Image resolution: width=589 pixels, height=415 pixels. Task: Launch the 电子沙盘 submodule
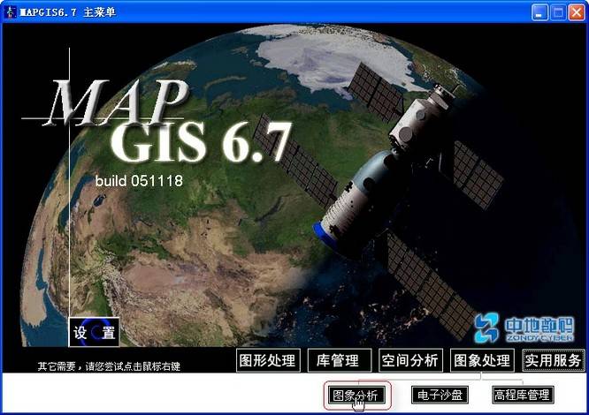tap(440, 395)
